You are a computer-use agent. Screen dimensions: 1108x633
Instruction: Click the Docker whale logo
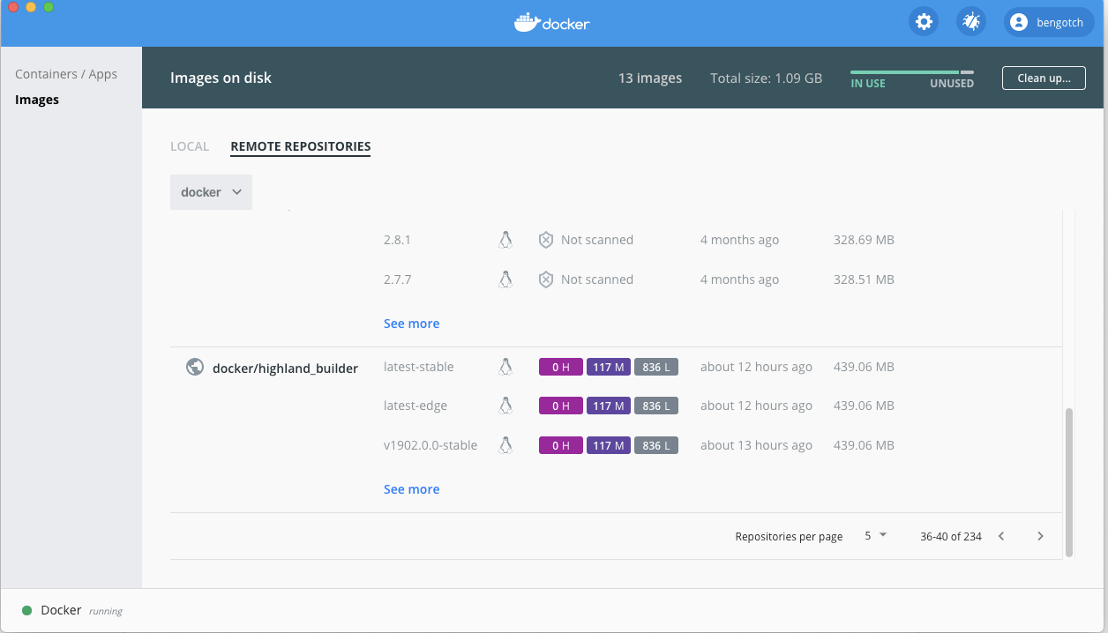552,23
